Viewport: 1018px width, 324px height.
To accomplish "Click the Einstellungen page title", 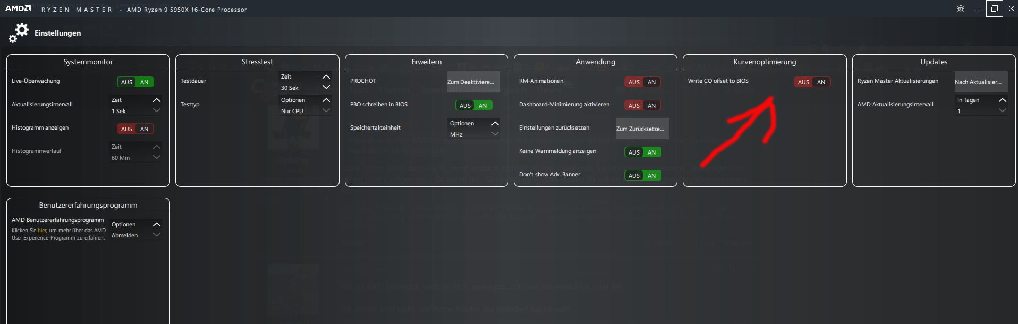I will tap(58, 33).
